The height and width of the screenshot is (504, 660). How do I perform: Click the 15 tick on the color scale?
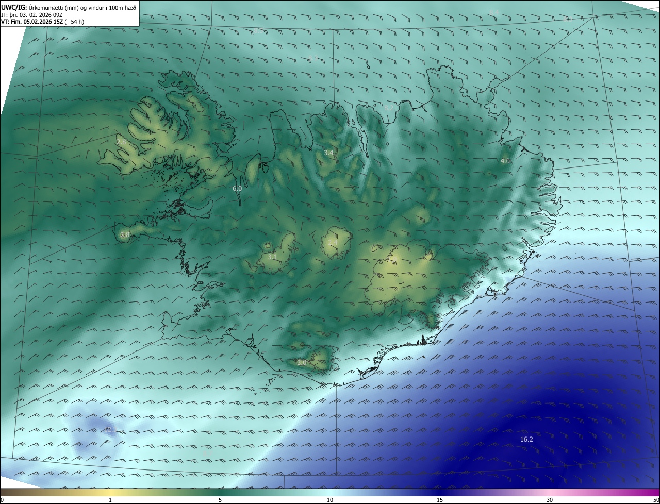pyautogui.click(x=440, y=500)
